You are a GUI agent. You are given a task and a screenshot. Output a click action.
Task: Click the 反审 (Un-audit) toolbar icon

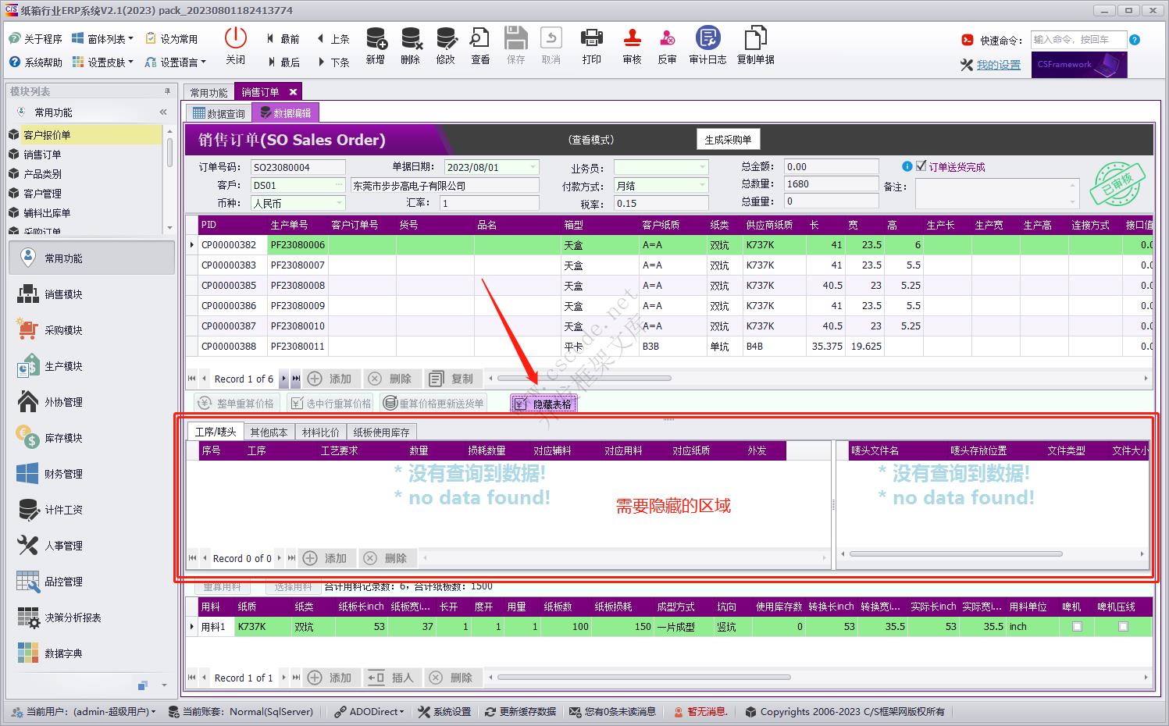click(x=667, y=45)
